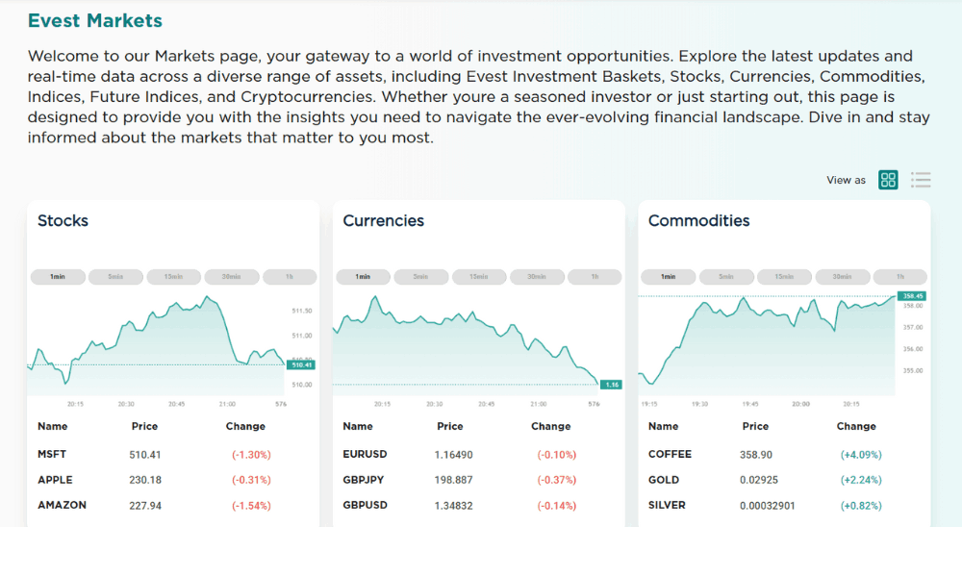The image size is (962, 577).
Task: Open the MSFT stock row
Action: [52, 454]
